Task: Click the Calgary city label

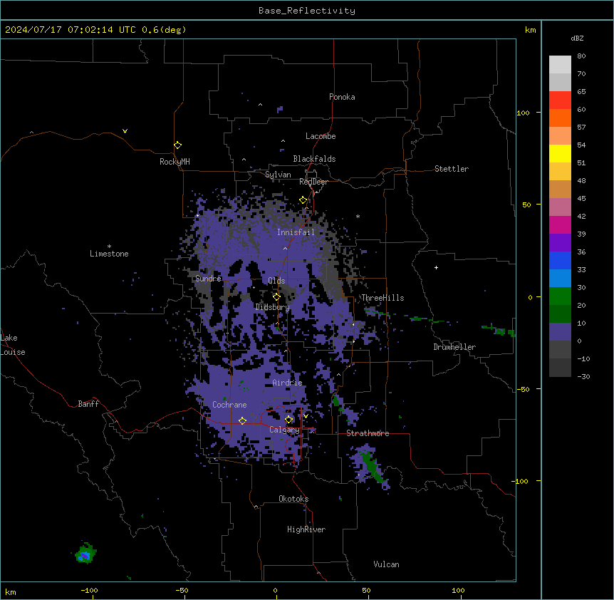Action: coord(284,430)
